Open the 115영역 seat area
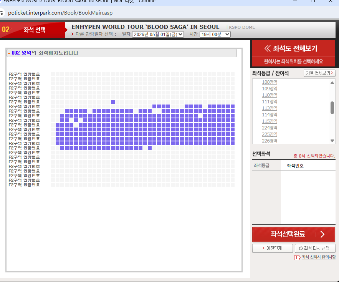The width and height of the screenshot is (339, 282). click(270, 121)
